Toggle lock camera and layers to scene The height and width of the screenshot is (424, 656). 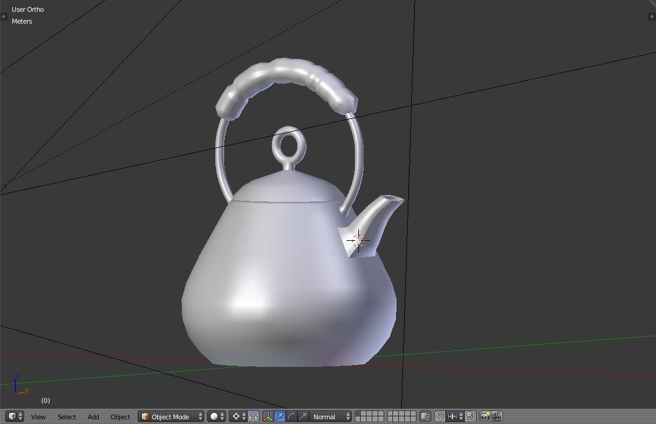point(425,416)
